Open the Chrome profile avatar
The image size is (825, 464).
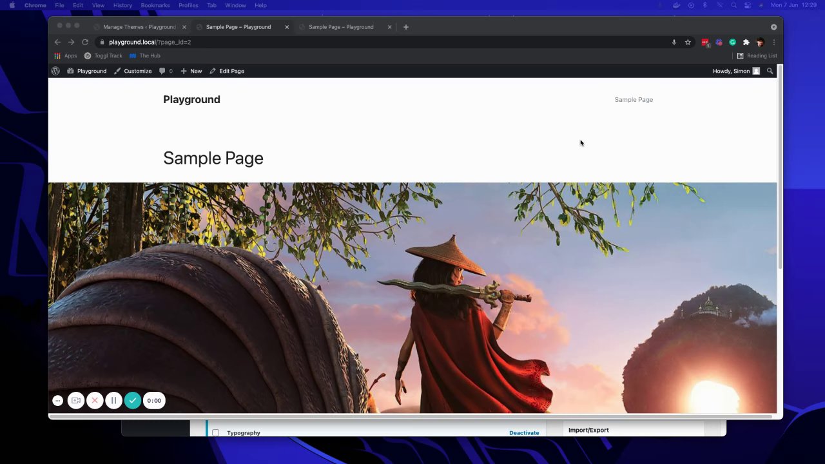pos(760,42)
